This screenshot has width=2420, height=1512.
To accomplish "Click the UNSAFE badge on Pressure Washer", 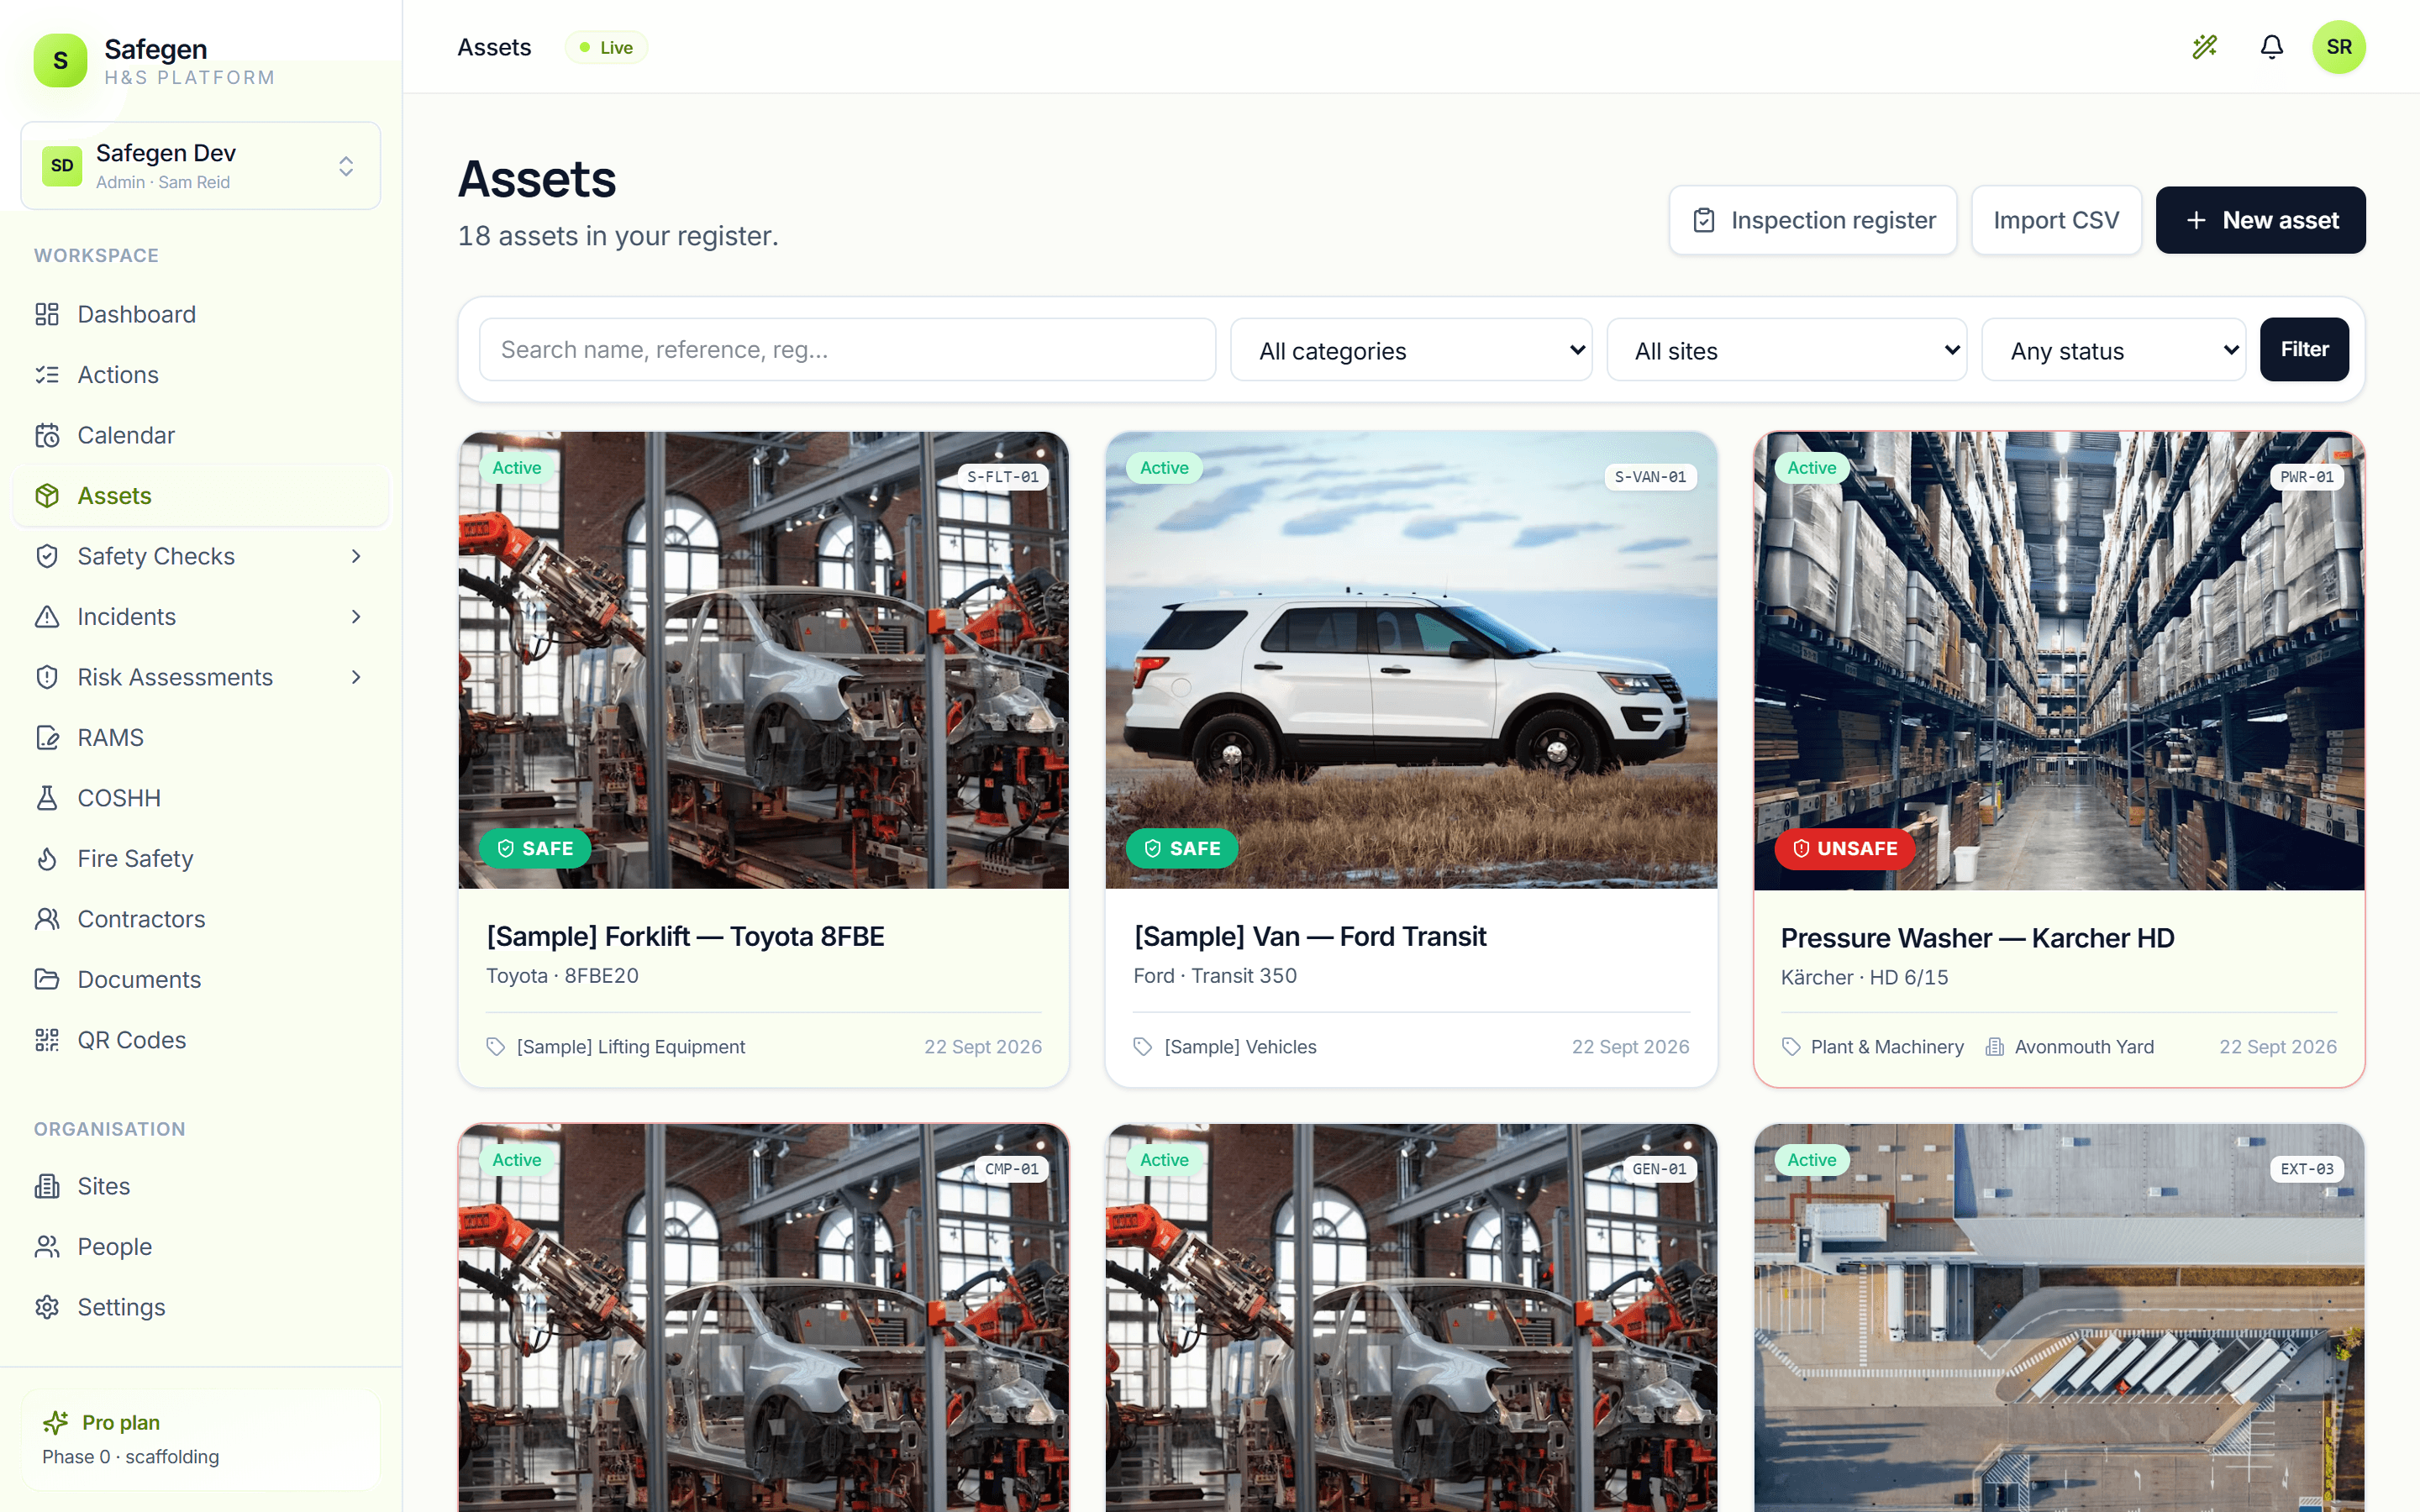I will pos(1844,848).
